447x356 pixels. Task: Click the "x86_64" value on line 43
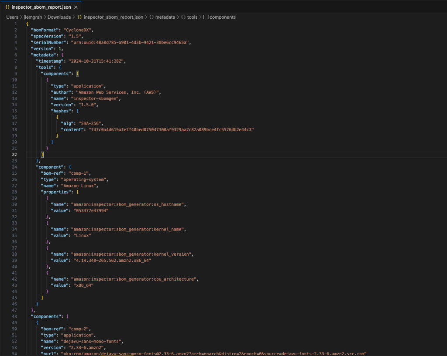(83, 285)
